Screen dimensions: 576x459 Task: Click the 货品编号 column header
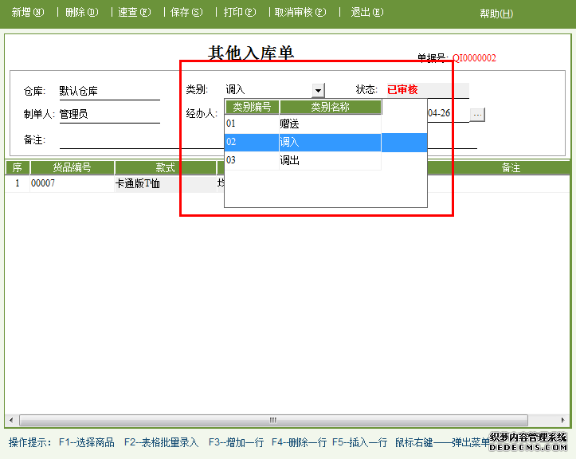click(x=72, y=168)
